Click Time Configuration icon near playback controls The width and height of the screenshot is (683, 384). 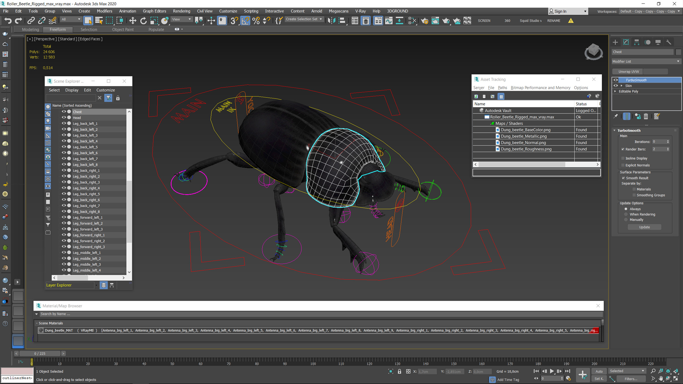(x=568, y=378)
